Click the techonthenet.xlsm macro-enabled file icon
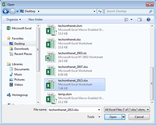 pos(51,30)
